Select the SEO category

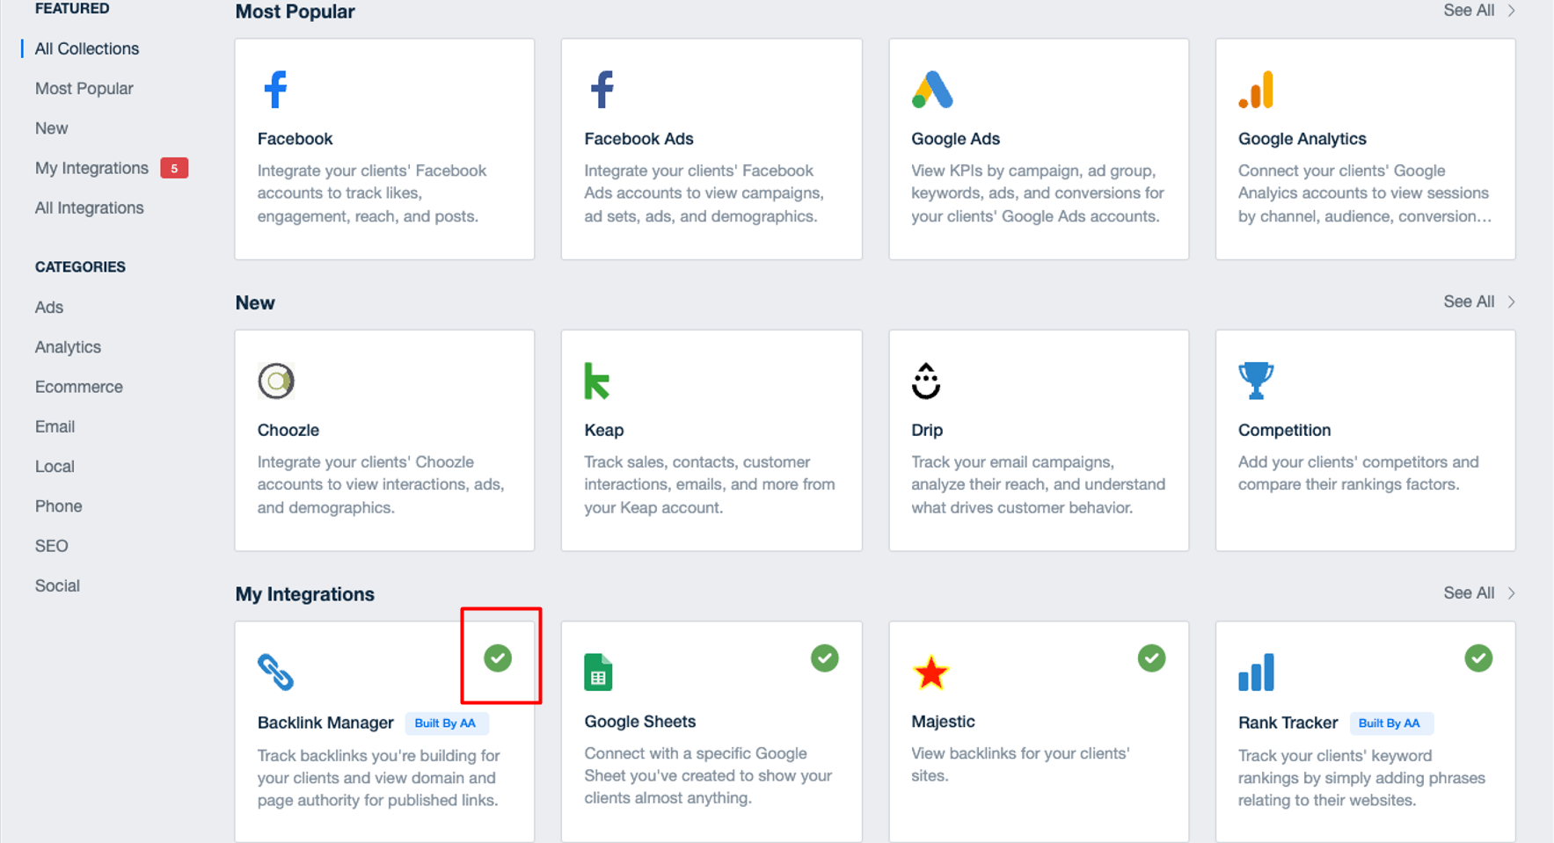51,546
